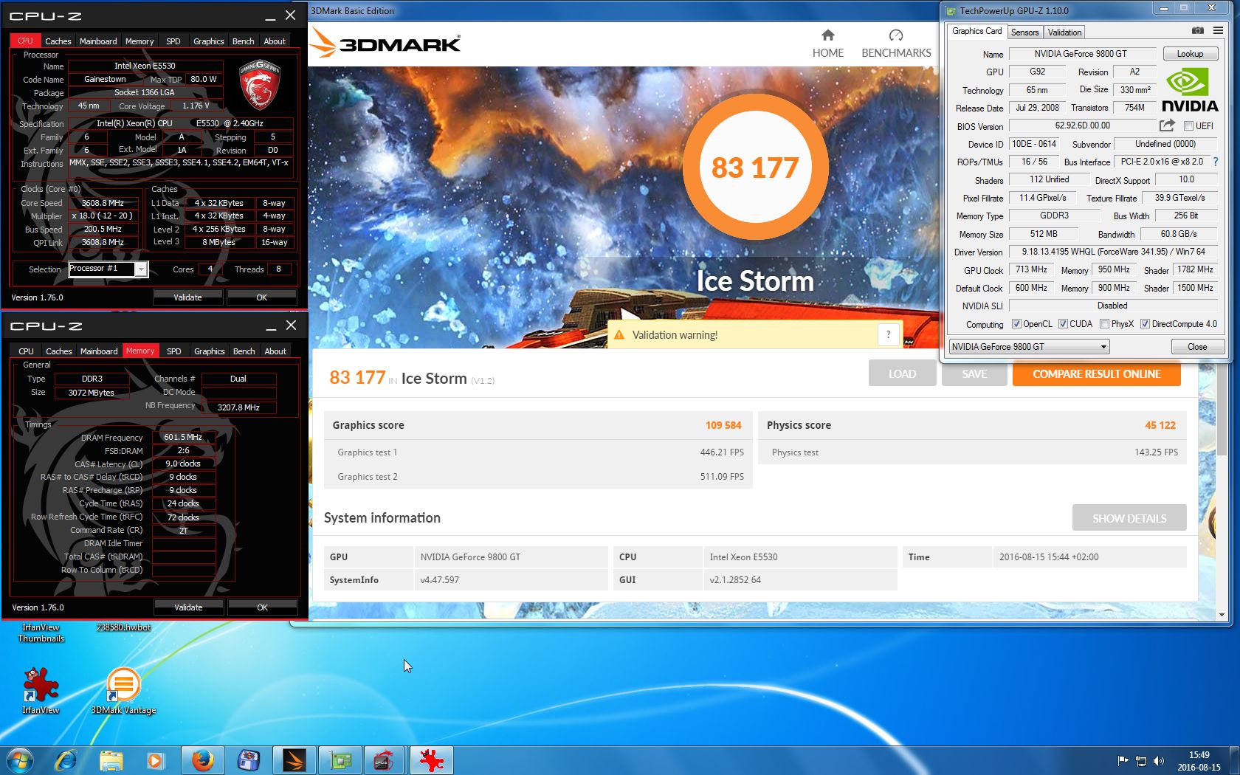Viewport: 1240px width, 775px height.
Task: Click the volume speaker tray icon
Action: tap(1159, 761)
